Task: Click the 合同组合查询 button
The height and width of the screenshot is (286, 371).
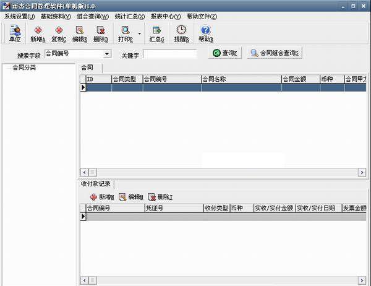Action: pyautogui.click(x=275, y=53)
